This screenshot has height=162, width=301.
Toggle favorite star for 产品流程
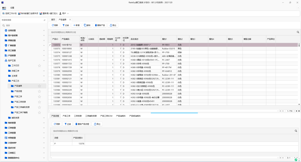tap(39, 91)
